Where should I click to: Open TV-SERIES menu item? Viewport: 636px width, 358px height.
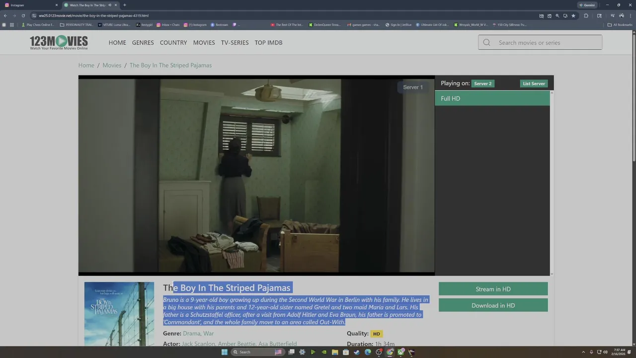click(235, 42)
